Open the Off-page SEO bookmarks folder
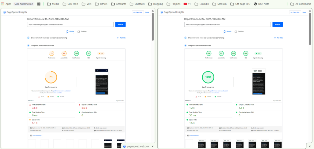The width and height of the screenshot is (314, 149). (240, 4)
